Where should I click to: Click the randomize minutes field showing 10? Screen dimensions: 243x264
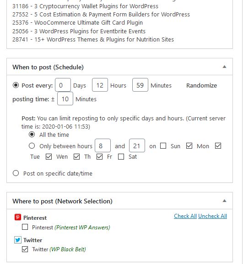click(65, 98)
